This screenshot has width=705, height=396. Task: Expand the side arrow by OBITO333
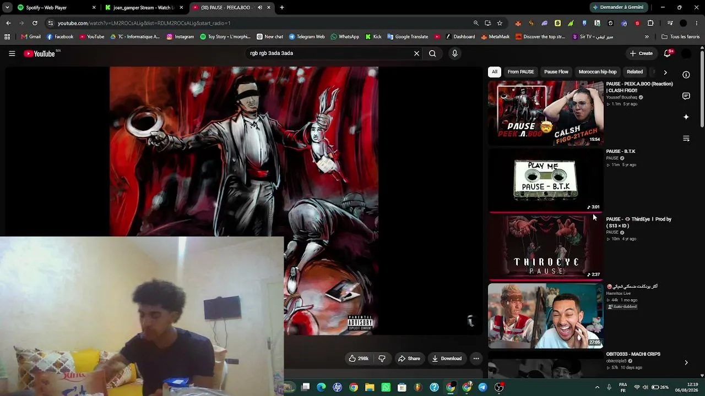click(686, 362)
